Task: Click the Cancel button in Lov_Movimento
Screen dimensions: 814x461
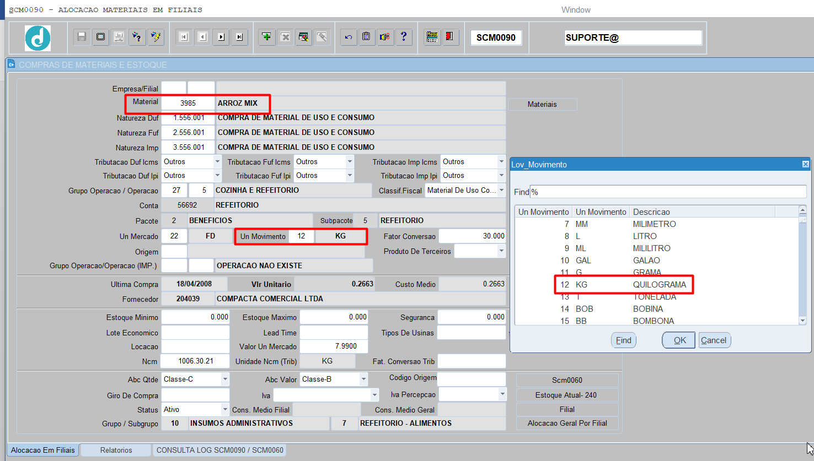Action: click(x=715, y=340)
